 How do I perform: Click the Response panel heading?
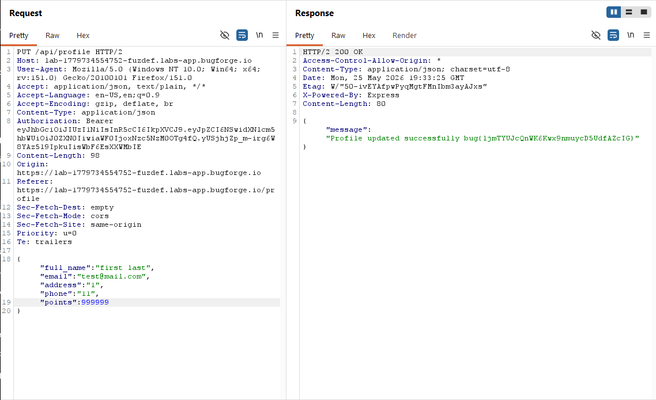click(x=314, y=13)
